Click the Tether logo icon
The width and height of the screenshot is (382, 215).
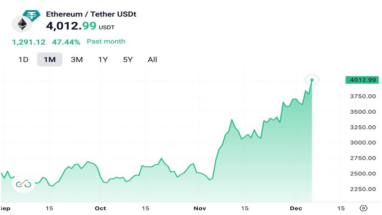tap(30, 15)
